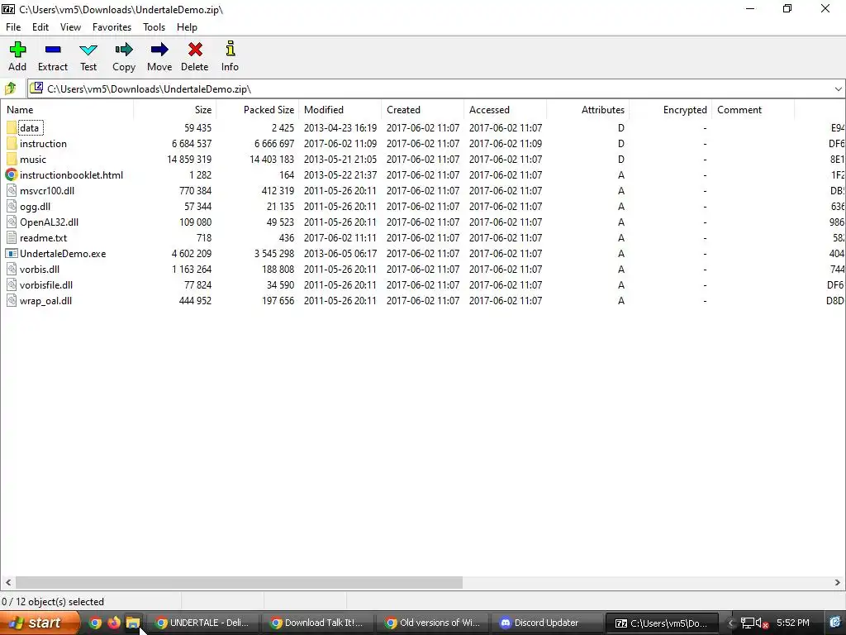Sort by the Attributes column header
This screenshot has height=635, width=846.
(587, 110)
